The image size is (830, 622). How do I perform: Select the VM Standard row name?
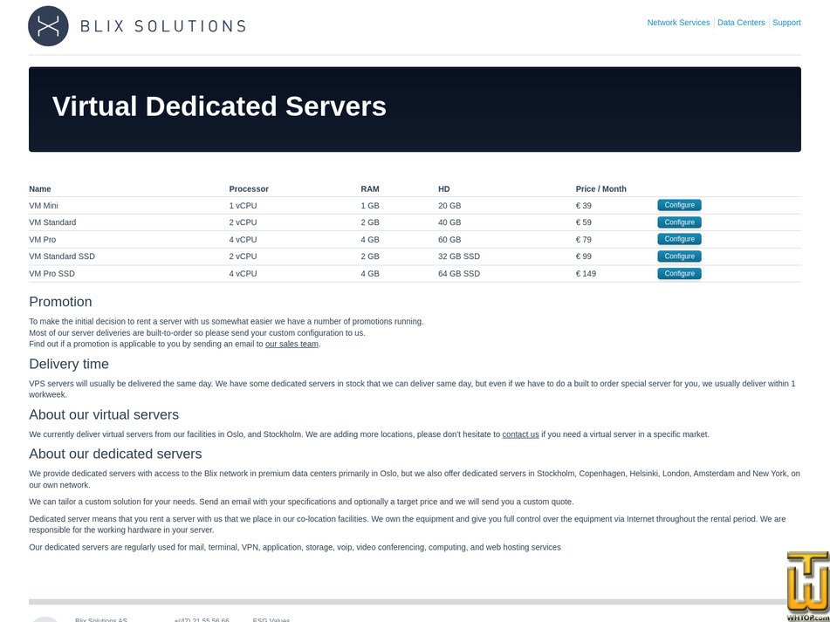pyautogui.click(x=52, y=222)
